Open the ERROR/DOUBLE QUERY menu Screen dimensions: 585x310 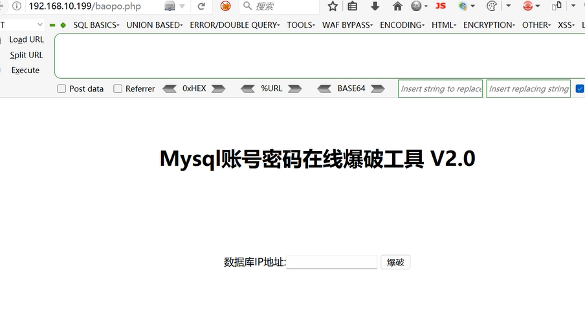click(x=235, y=25)
